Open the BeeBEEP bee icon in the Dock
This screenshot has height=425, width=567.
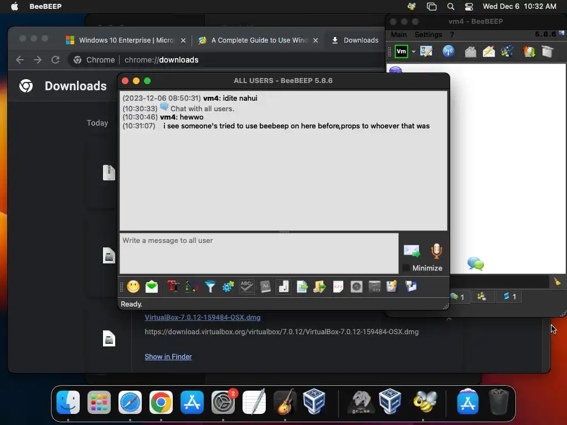(x=425, y=402)
